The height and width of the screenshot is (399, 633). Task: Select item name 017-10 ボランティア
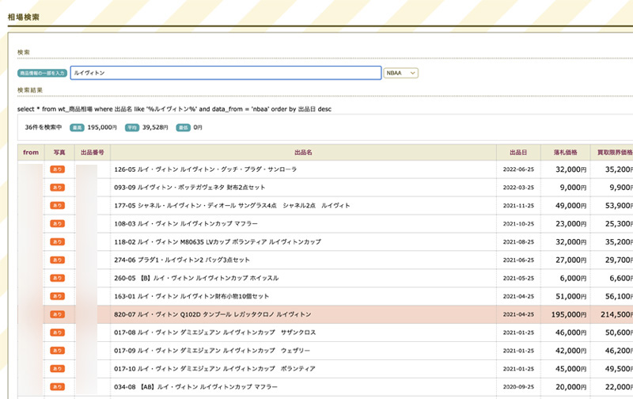click(214, 369)
